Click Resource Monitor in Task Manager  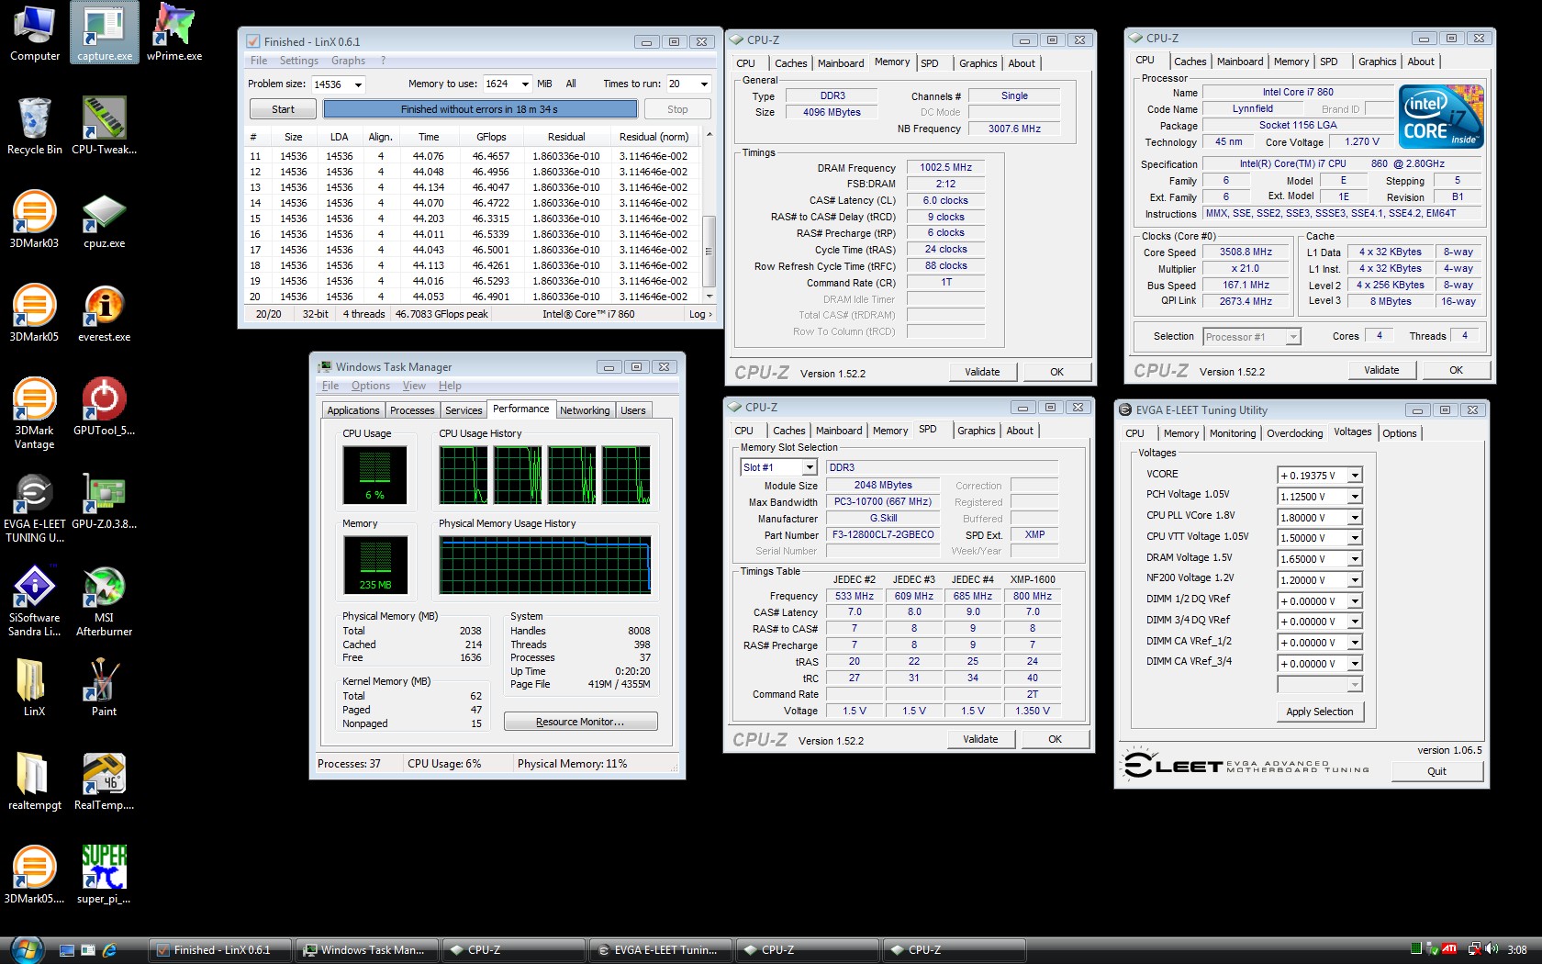[x=580, y=722]
